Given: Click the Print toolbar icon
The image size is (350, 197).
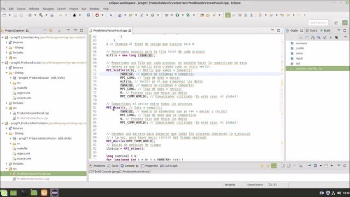Looking at the screenshot, I should coord(52,15).
